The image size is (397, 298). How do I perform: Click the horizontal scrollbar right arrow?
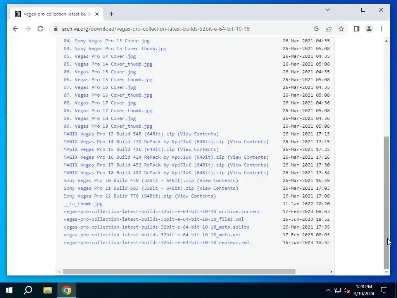pyautogui.click(x=331, y=272)
